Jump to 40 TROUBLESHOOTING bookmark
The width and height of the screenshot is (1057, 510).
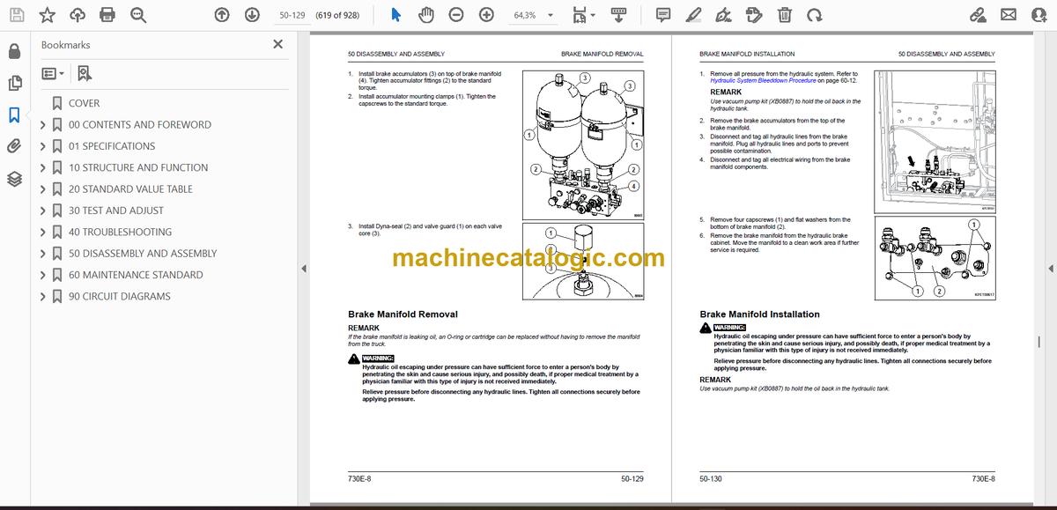(120, 233)
